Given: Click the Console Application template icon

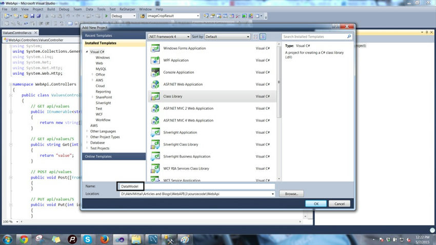Looking at the screenshot, I should [155, 72].
